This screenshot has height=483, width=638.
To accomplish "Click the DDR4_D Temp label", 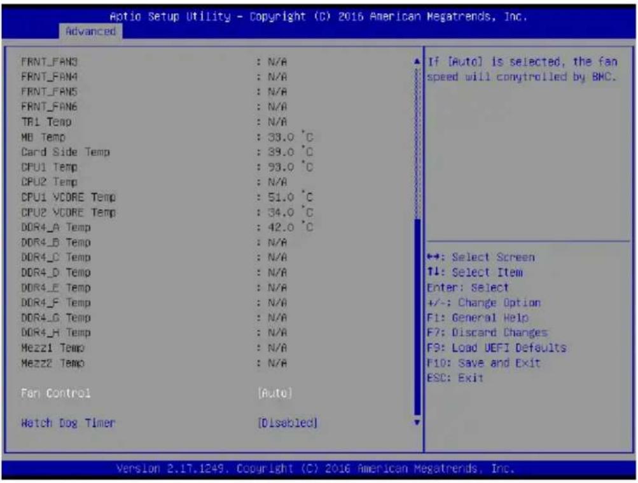I will [56, 273].
